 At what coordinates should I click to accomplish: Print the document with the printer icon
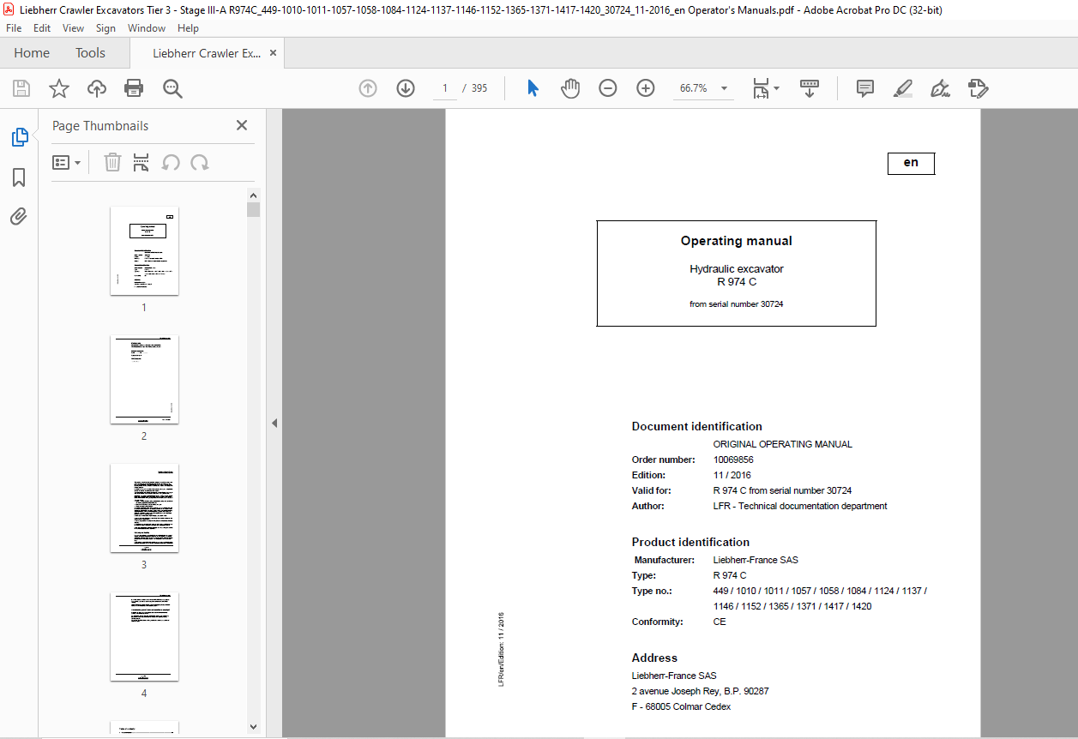pyautogui.click(x=134, y=88)
